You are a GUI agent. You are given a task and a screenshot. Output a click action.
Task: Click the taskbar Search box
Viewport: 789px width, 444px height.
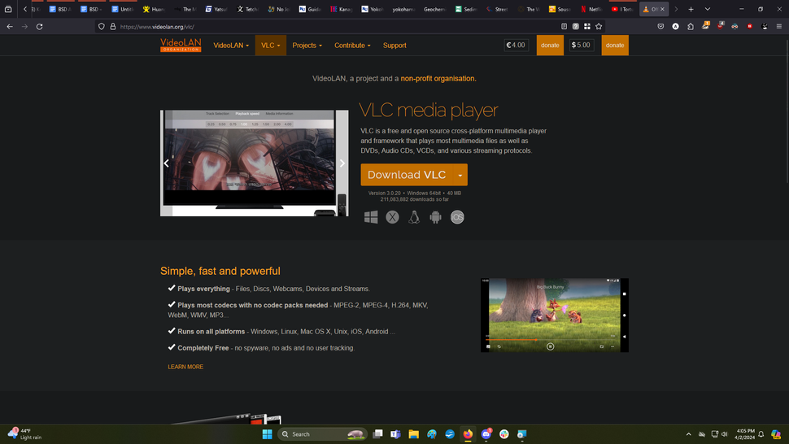coord(322,434)
